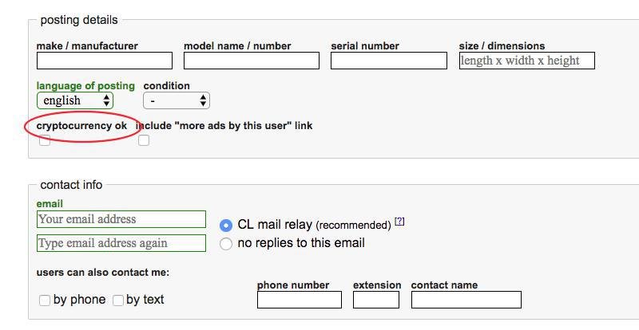Open the language of posting dropdown
The height and width of the screenshot is (330, 639).
[75, 100]
